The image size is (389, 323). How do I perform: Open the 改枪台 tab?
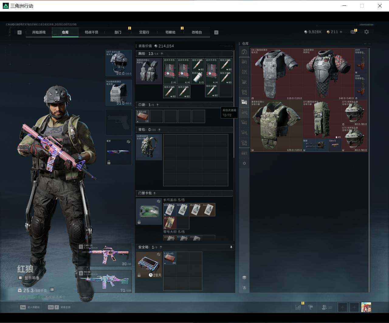197,32
